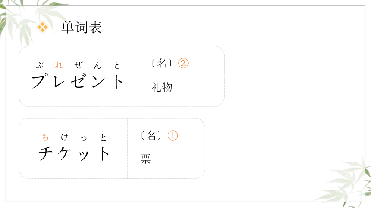Click the 〔名〕 label above 票
The height and width of the screenshot is (208, 371).
point(151,135)
